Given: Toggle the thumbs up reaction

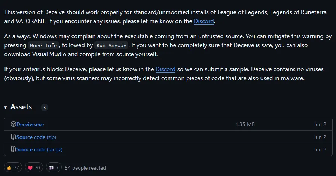Looking at the screenshot, I should (x=13, y=168).
